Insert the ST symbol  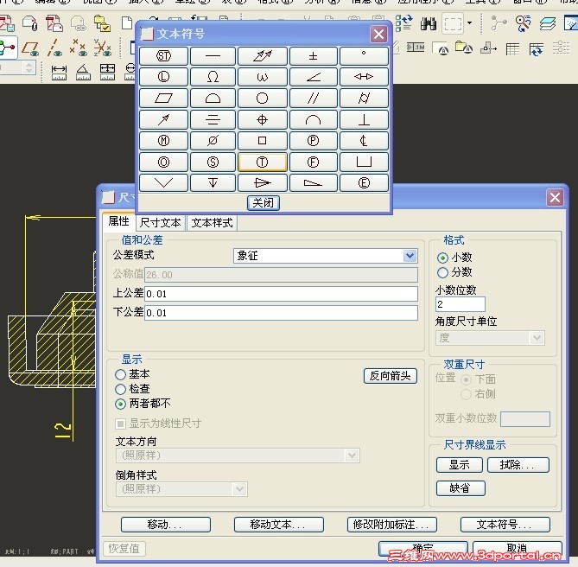(163, 56)
